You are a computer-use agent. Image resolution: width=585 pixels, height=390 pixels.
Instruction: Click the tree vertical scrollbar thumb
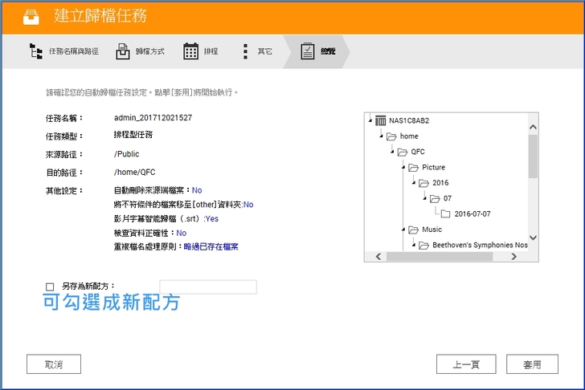[x=533, y=156]
